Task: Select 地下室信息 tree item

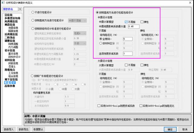Action: click(x=11, y=79)
